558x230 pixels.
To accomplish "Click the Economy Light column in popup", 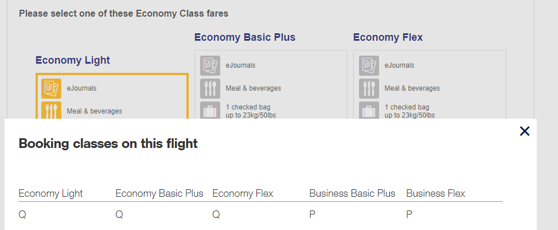I will click(50, 193).
